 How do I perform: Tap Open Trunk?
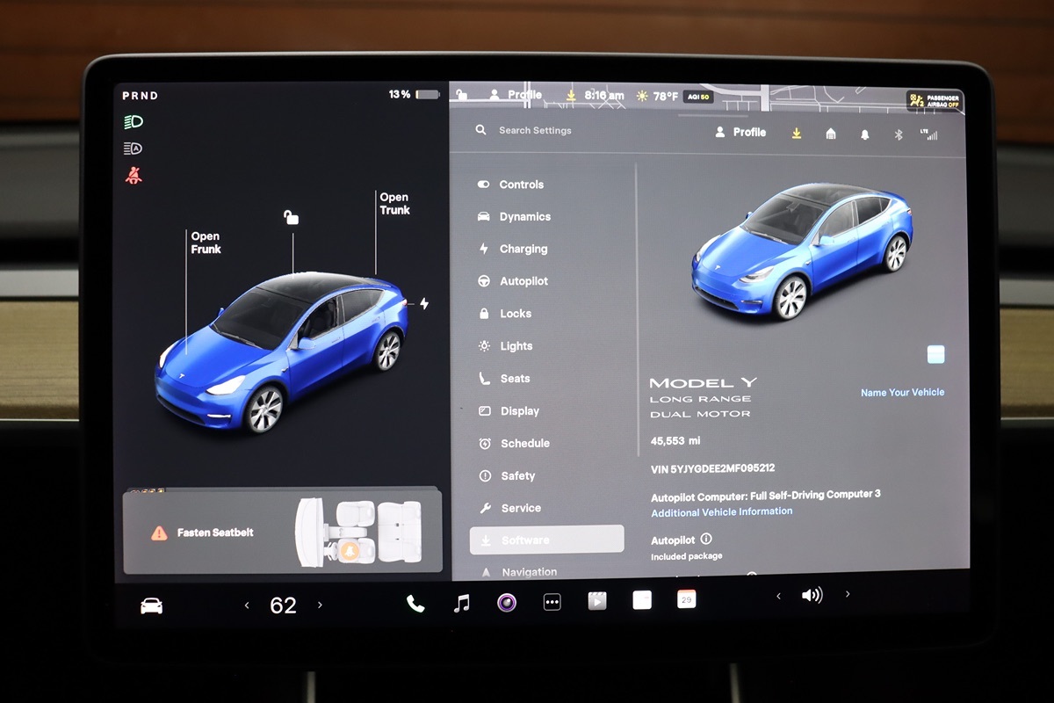[x=394, y=204]
